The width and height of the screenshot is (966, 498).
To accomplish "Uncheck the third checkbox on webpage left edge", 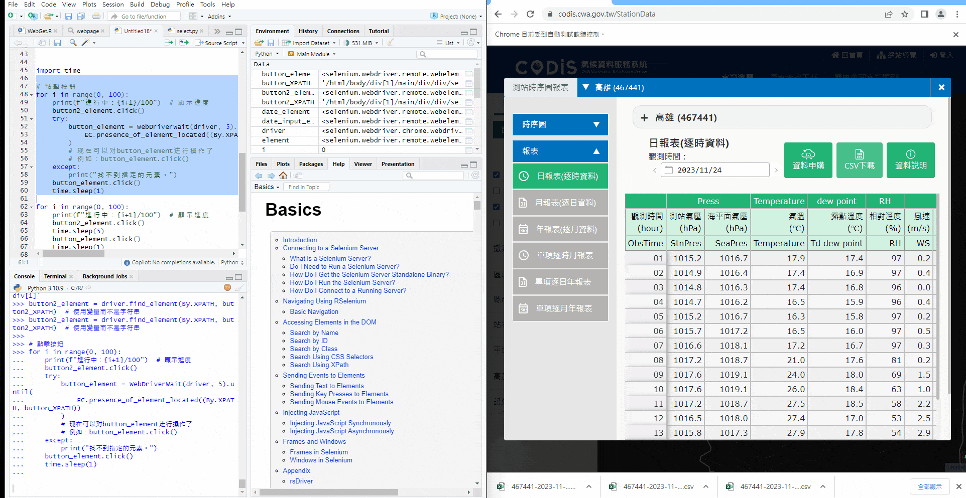I will pyautogui.click(x=497, y=207).
